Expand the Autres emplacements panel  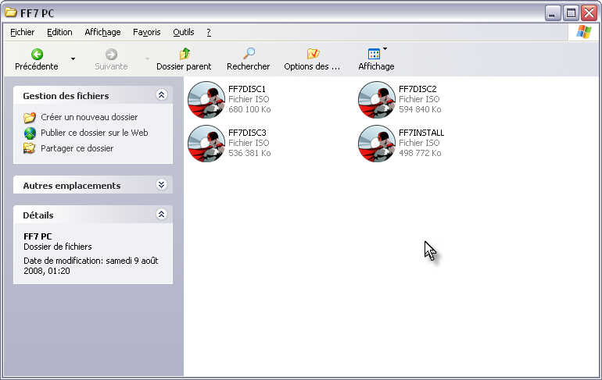pyautogui.click(x=161, y=185)
